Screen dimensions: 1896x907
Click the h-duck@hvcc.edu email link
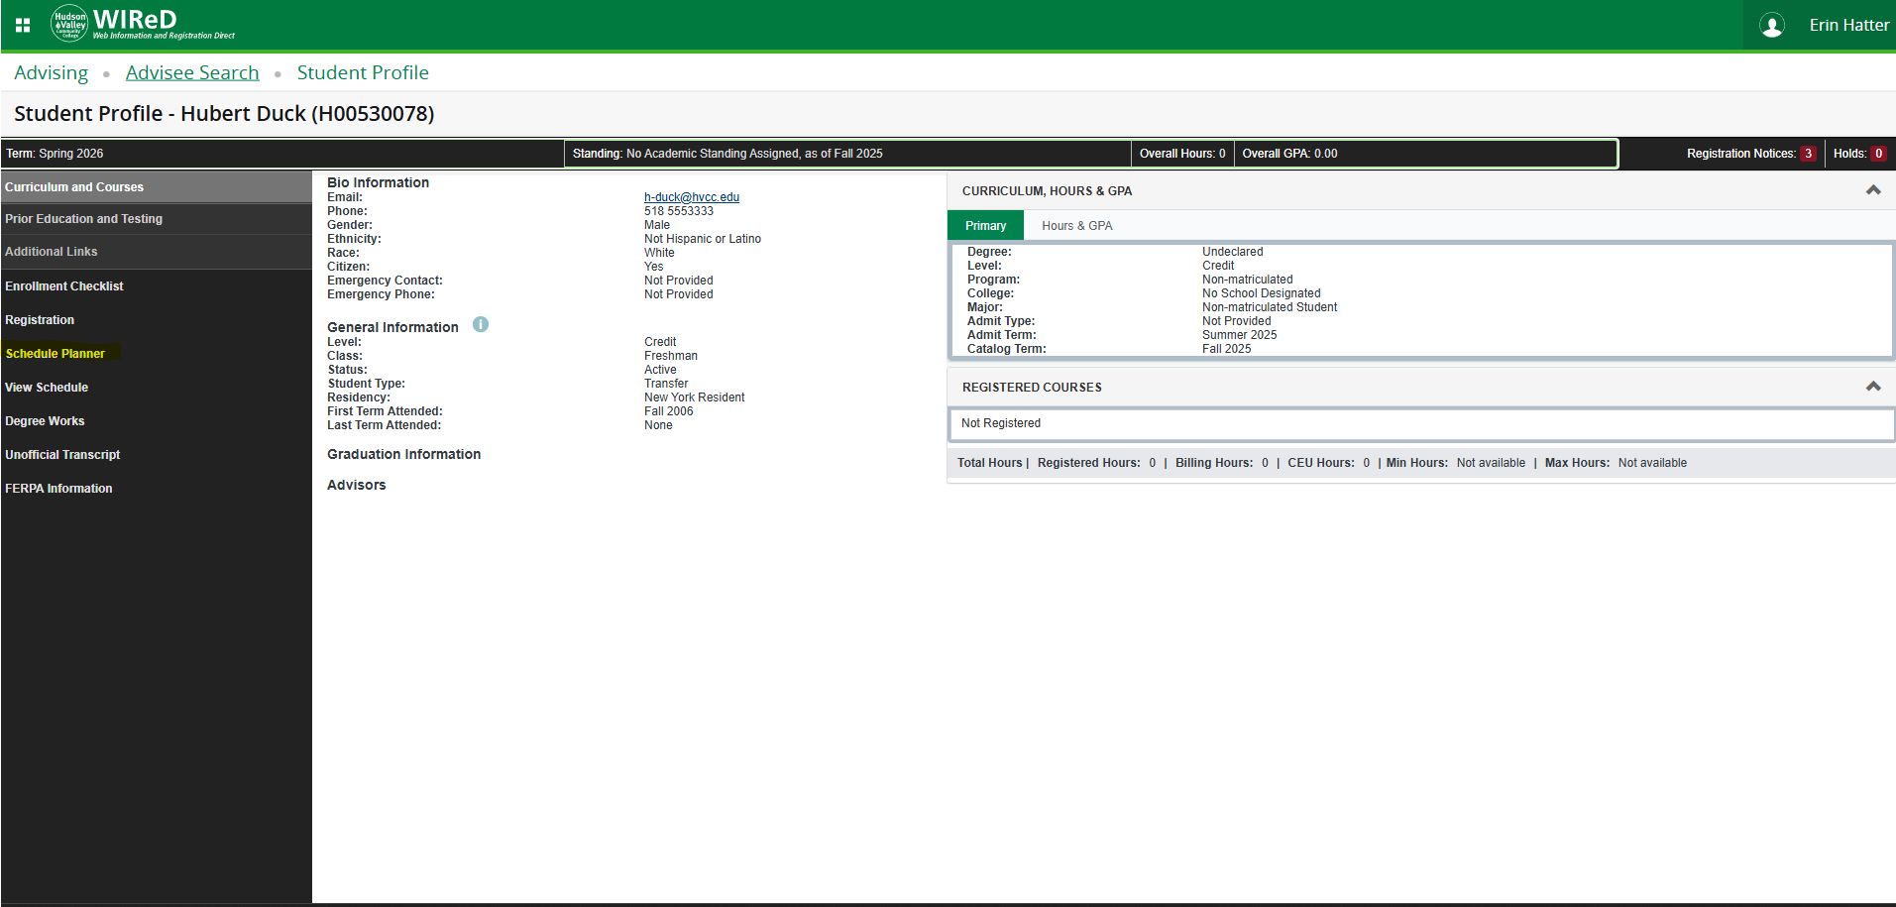(x=691, y=197)
